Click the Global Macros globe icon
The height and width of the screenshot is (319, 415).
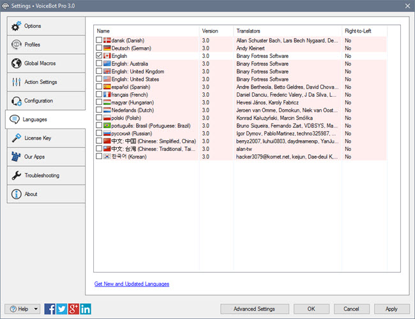pyautogui.click(x=16, y=64)
